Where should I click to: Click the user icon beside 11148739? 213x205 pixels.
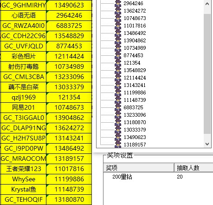(118, 100)
